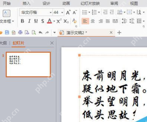Screen dimensions: 147x122
Task: Open the line height A dropdown arrow
Action: (x=144, y=12)
